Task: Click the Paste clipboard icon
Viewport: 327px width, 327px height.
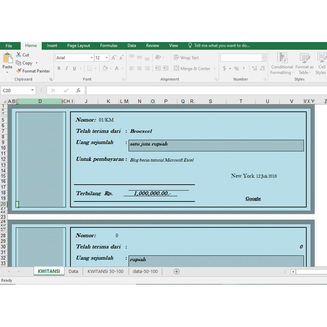Action: [x=7, y=58]
